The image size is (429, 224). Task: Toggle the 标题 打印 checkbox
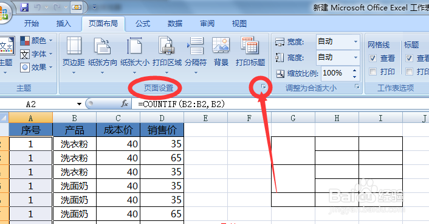[409, 72]
